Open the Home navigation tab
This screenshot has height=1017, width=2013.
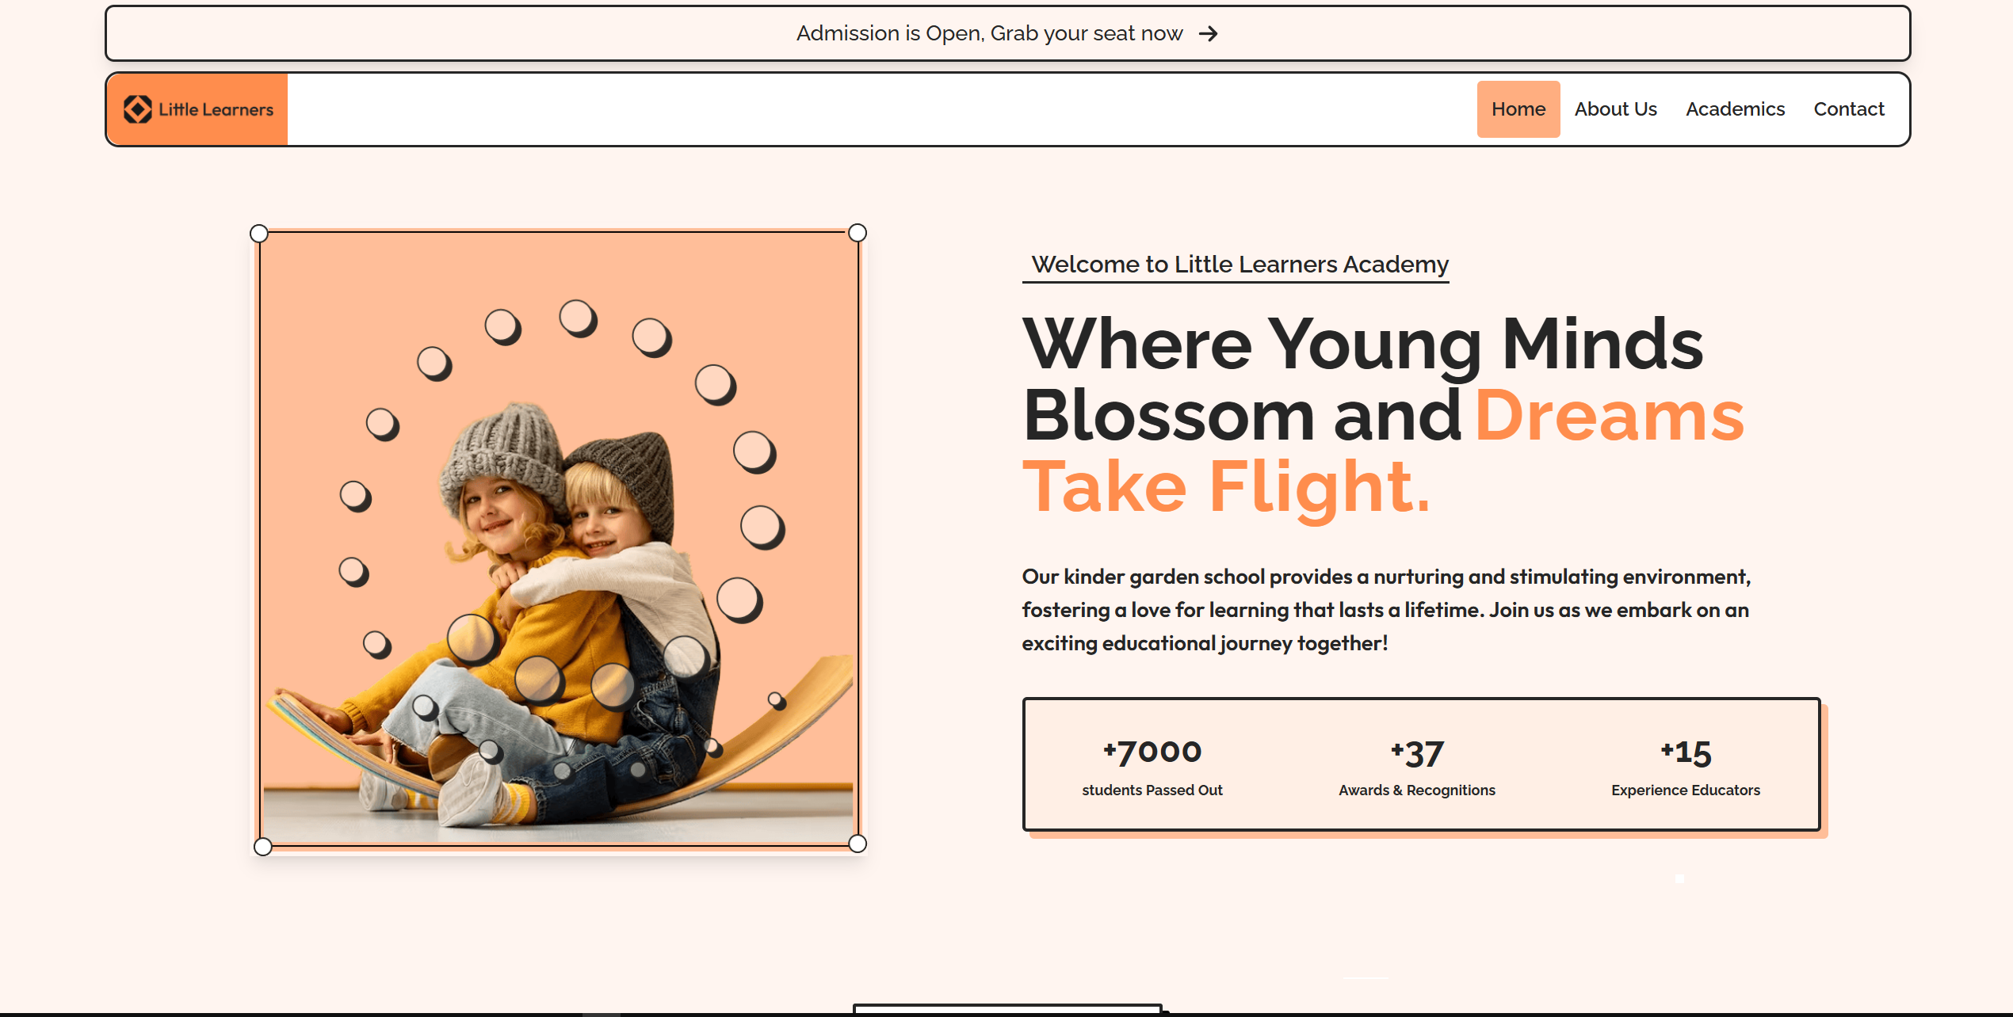(x=1518, y=109)
